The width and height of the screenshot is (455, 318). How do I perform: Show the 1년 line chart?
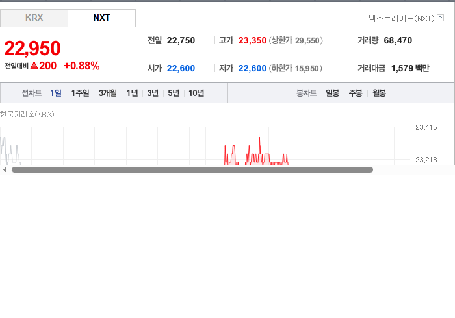click(132, 93)
